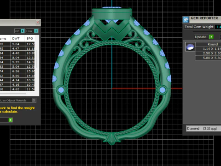This screenshot has height=166, width=221.
Task: Select the left bezel-set round gem on the ring
Action: [x=61, y=90]
